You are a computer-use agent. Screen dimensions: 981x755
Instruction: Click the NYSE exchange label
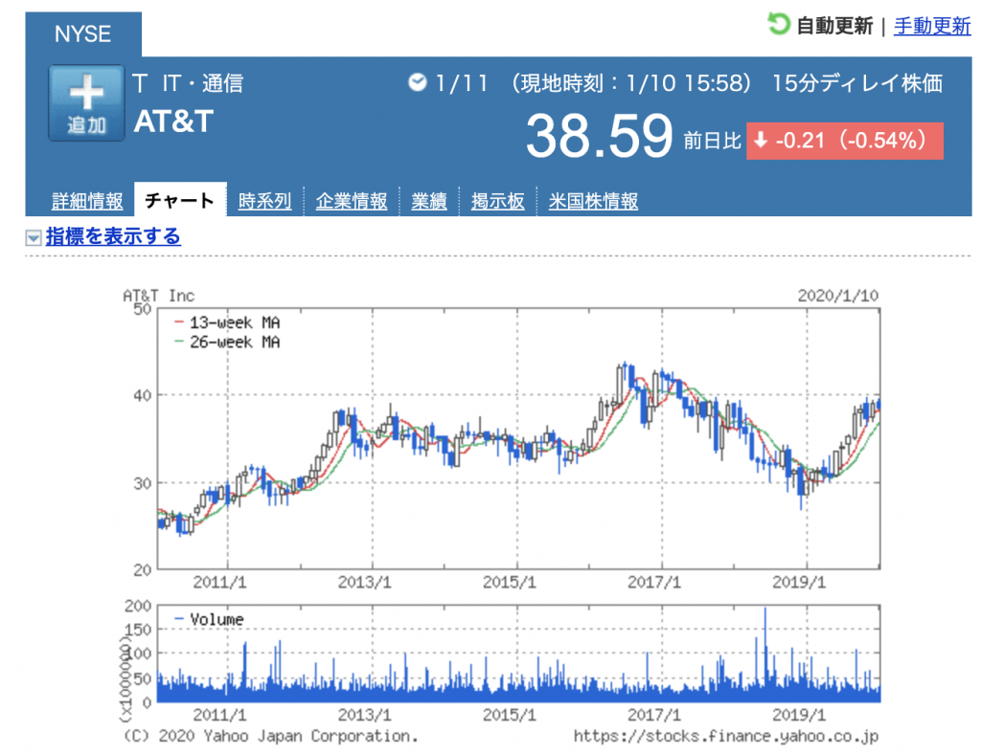click(83, 33)
